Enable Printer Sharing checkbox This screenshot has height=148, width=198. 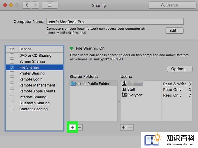[x=12, y=73]
